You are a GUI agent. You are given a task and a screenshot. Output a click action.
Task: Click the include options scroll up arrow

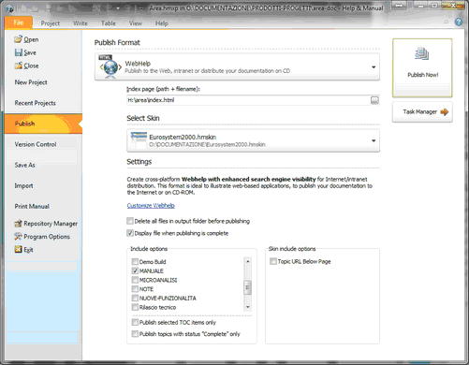(247, 261)
